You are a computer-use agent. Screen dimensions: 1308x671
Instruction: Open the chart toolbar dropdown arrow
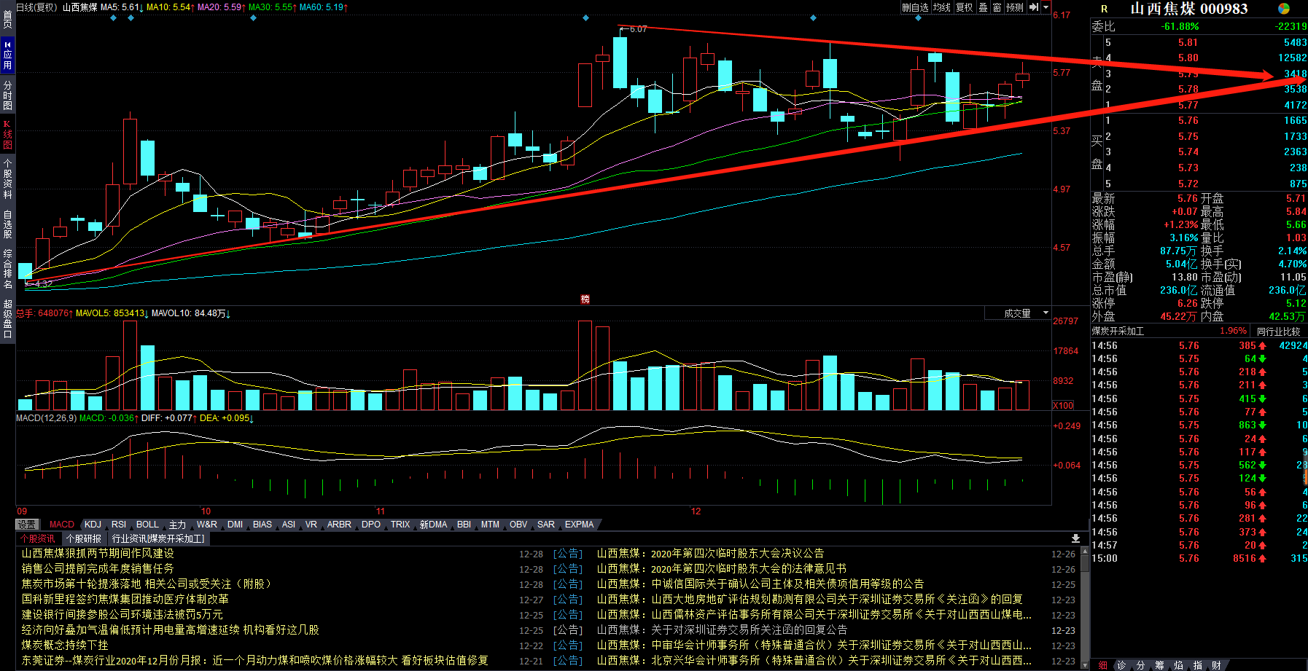(x=1046, y=7)
